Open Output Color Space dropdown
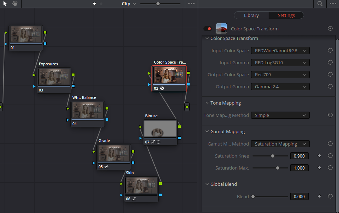Screen dimensions: 339x213 tap(280, 75)
